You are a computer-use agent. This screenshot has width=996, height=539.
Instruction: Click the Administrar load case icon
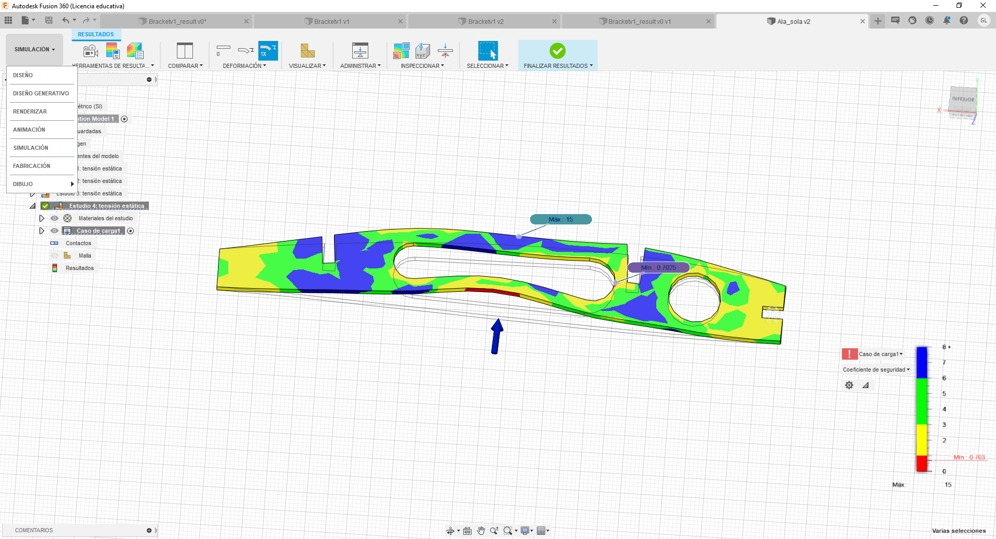(360, 51)
